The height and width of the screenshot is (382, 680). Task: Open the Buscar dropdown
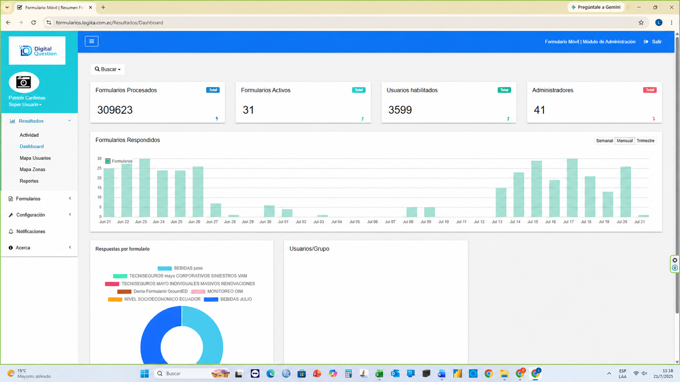pos(108,69)
